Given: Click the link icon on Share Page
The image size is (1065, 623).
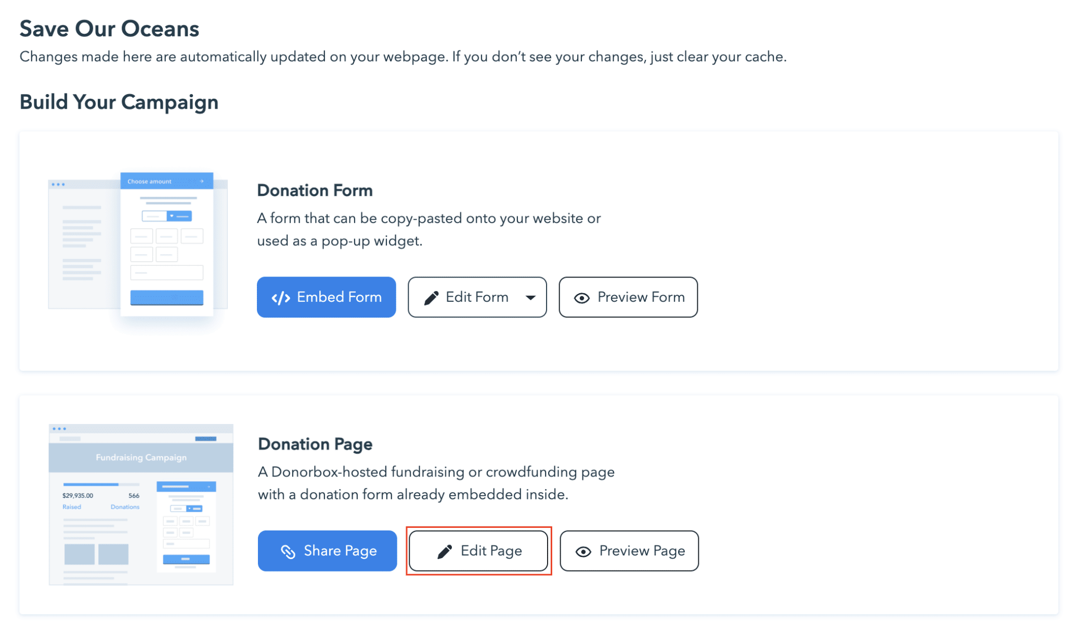Looking at the screenshot, I should [x=287, y=551].
